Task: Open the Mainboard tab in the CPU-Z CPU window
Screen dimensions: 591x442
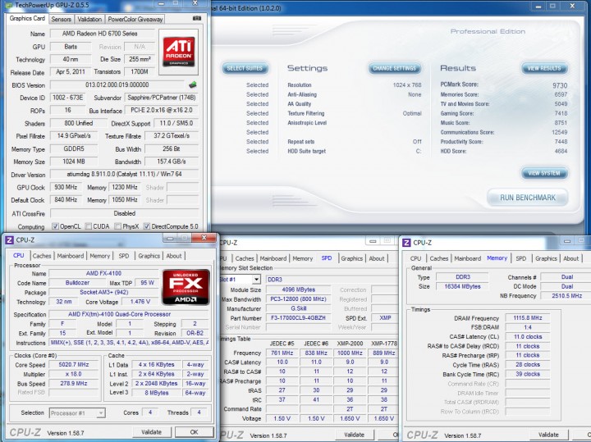Action: tap(71, 256)
